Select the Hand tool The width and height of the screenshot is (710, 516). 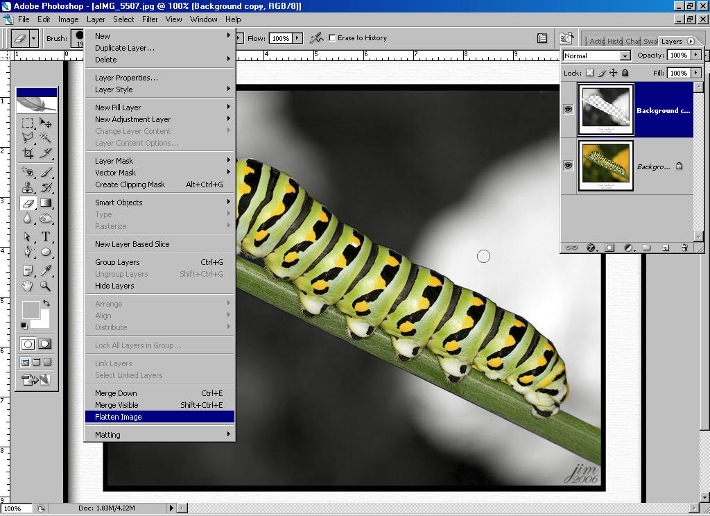(x=27, y=286)
